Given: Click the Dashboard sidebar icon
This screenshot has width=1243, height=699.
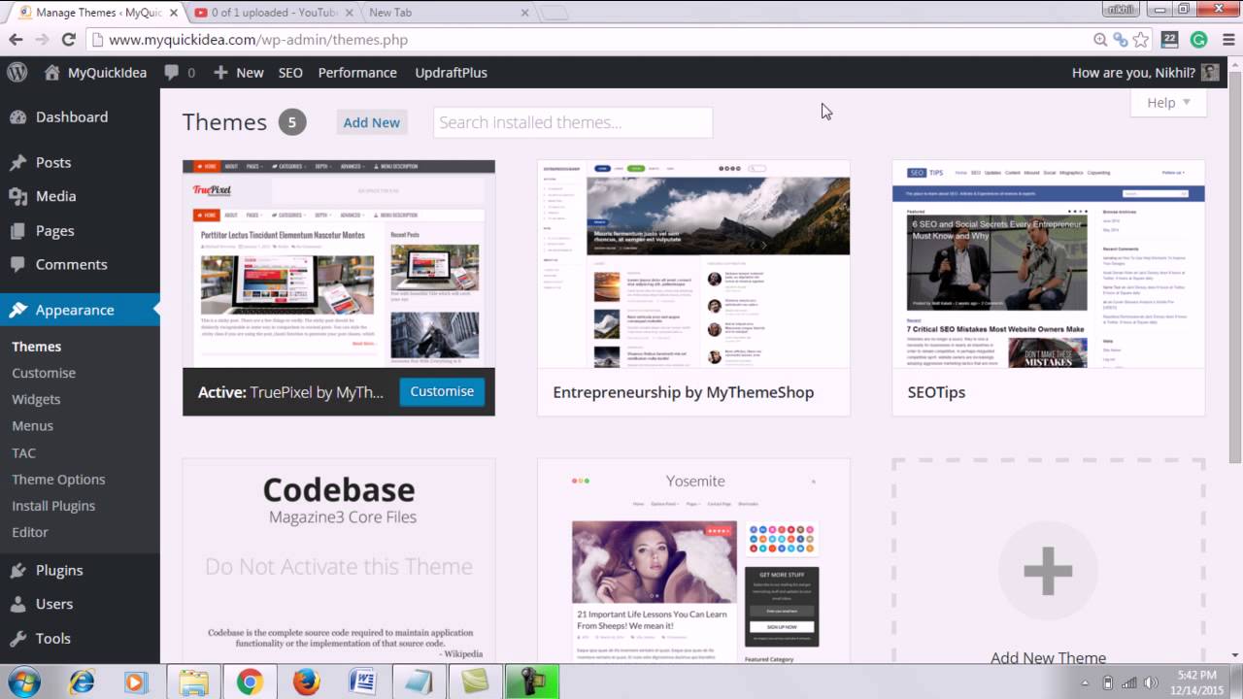Looking at the screenshot, I should (17, 116).
